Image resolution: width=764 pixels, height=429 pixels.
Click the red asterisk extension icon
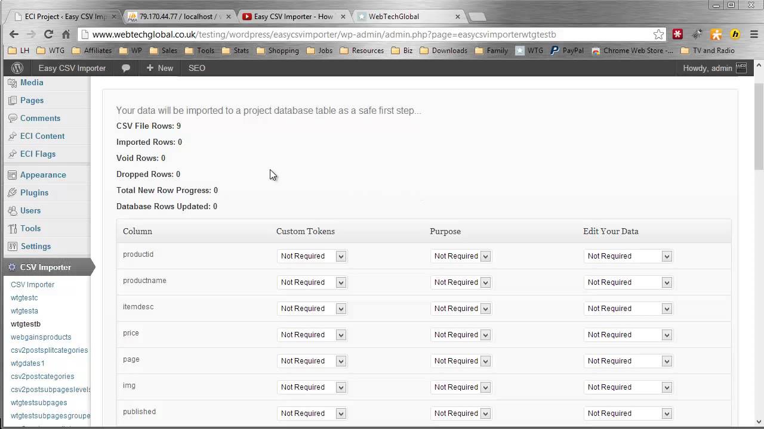coord(677,35)
